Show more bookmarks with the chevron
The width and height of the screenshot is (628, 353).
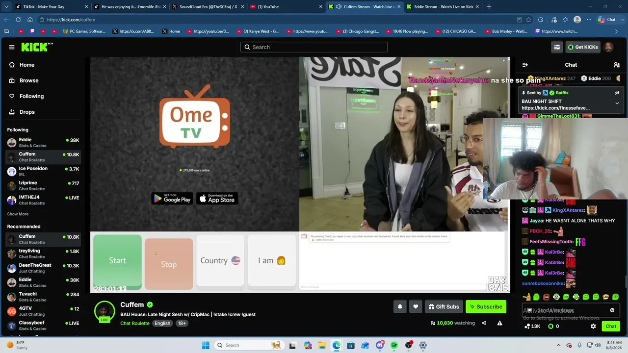point(617,31)
